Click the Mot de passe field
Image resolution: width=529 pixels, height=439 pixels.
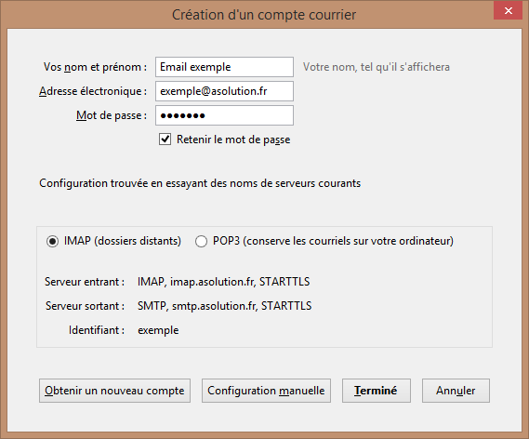click(224, 115)
